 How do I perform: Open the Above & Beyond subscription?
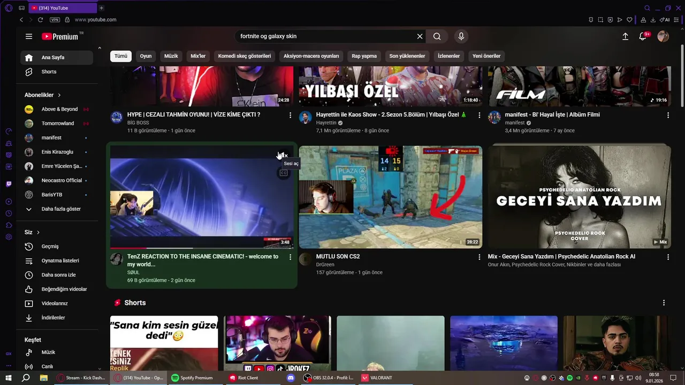pos(57,109)
